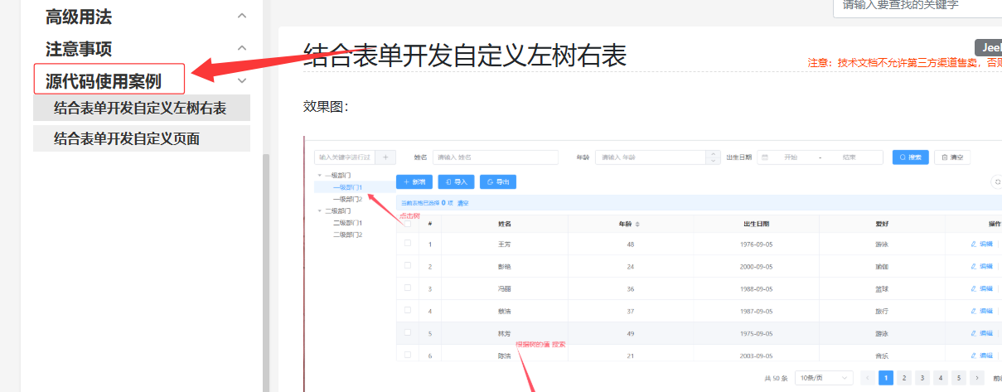The height and width of the screenshot is (392, 1002).
Task: Sort table by the 年龄 column
Action: [637, 224]
